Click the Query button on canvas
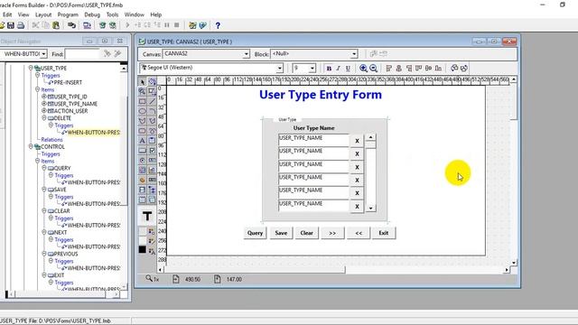The height and width of the screenshot is (325, 578). click(x=255, y=233)
